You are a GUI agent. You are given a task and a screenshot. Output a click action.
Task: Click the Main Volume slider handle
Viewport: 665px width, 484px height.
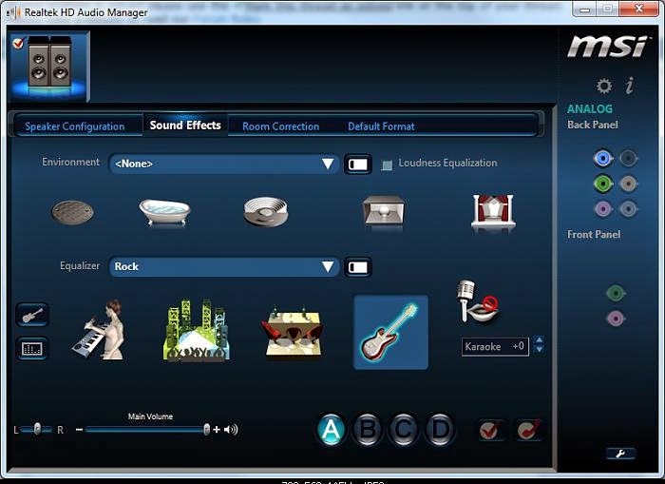[206, 429]
